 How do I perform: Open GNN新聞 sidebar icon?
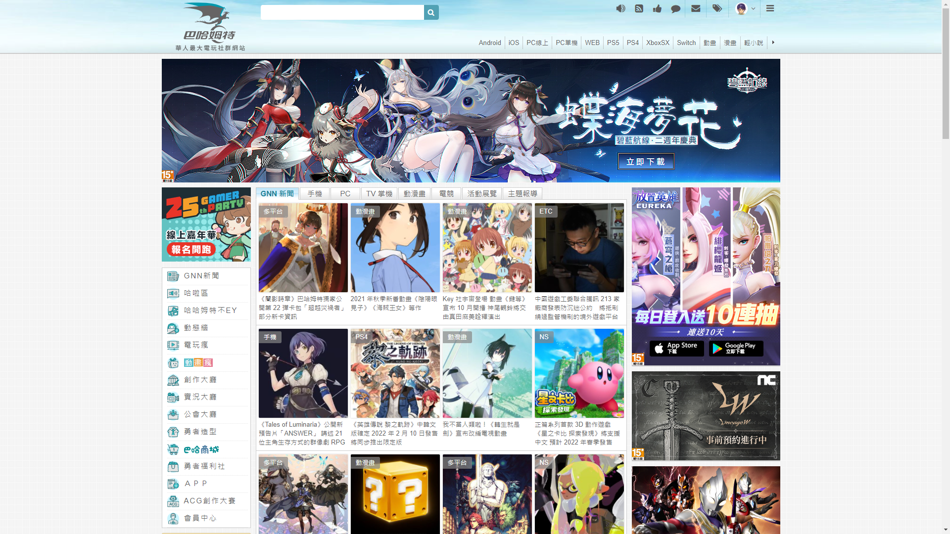173,276
